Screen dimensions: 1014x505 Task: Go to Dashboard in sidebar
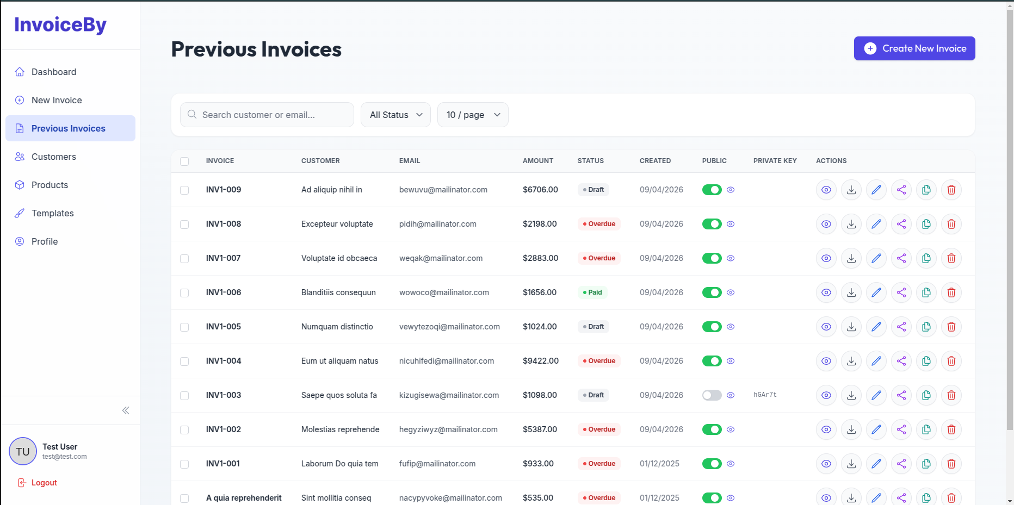tap(70, 72)
